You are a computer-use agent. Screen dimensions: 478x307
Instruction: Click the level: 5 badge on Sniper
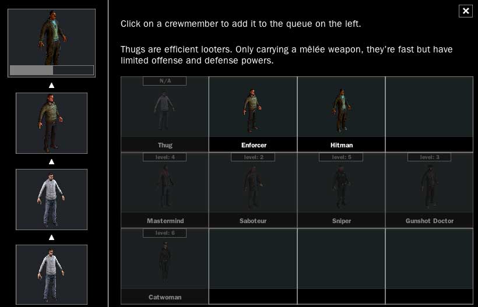341,157
